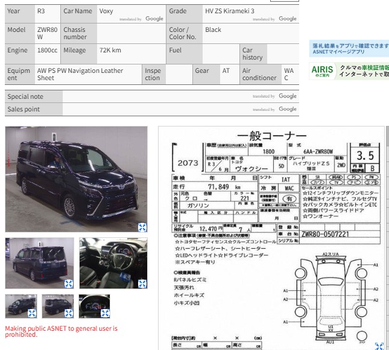Viewport: 389px width, 350px height.
Task: Select the air conditioner value 'WA C'
Action: (x=289, y=74)
